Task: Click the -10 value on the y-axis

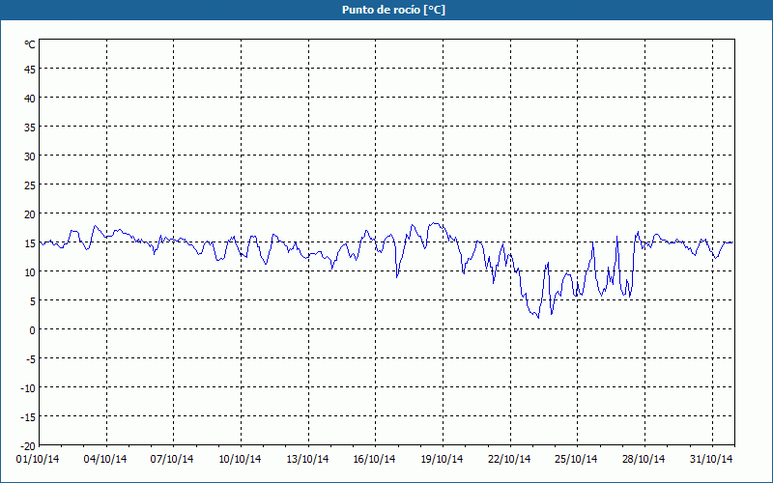Action: point(28,388)
